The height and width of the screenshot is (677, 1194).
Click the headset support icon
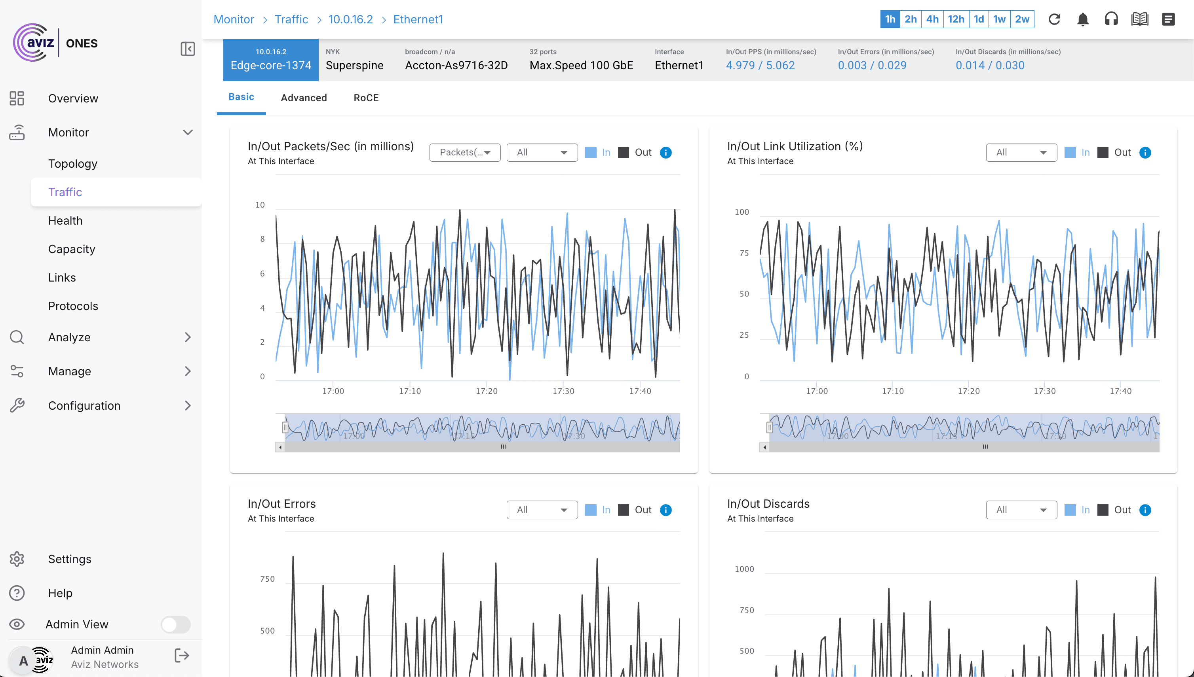(1111, 19)
